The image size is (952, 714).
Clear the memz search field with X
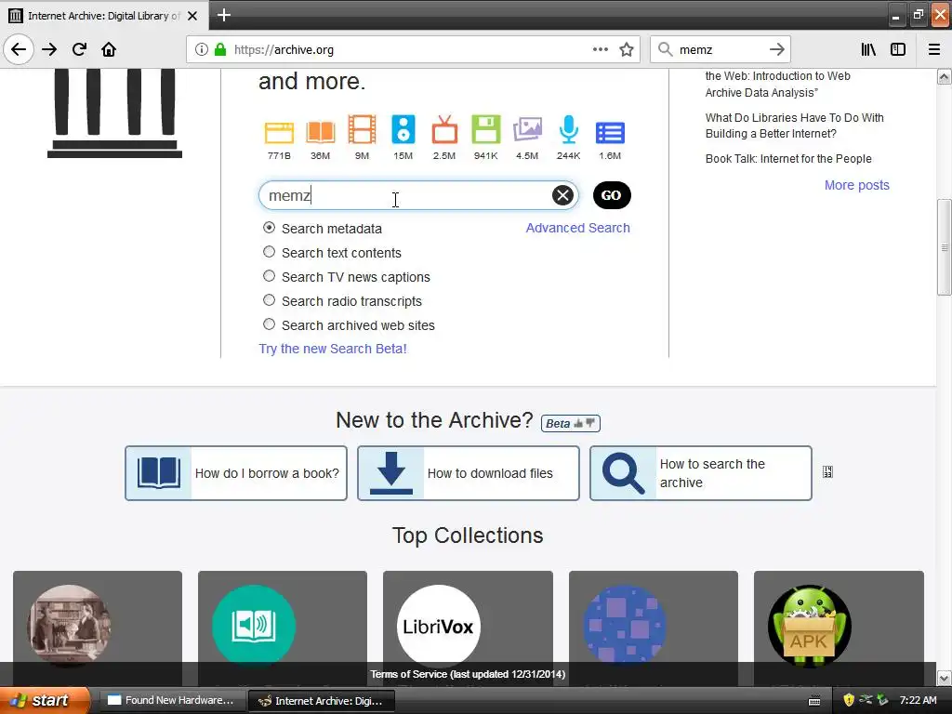pyautogui.click(x=562, y=195)
